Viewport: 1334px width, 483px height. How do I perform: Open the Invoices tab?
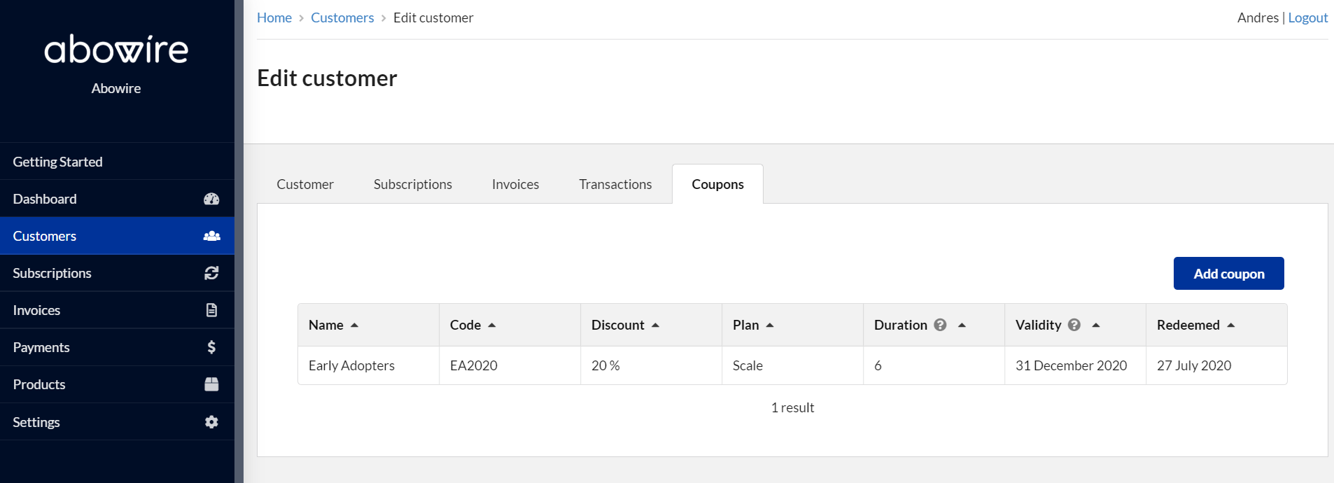(516, 184)
